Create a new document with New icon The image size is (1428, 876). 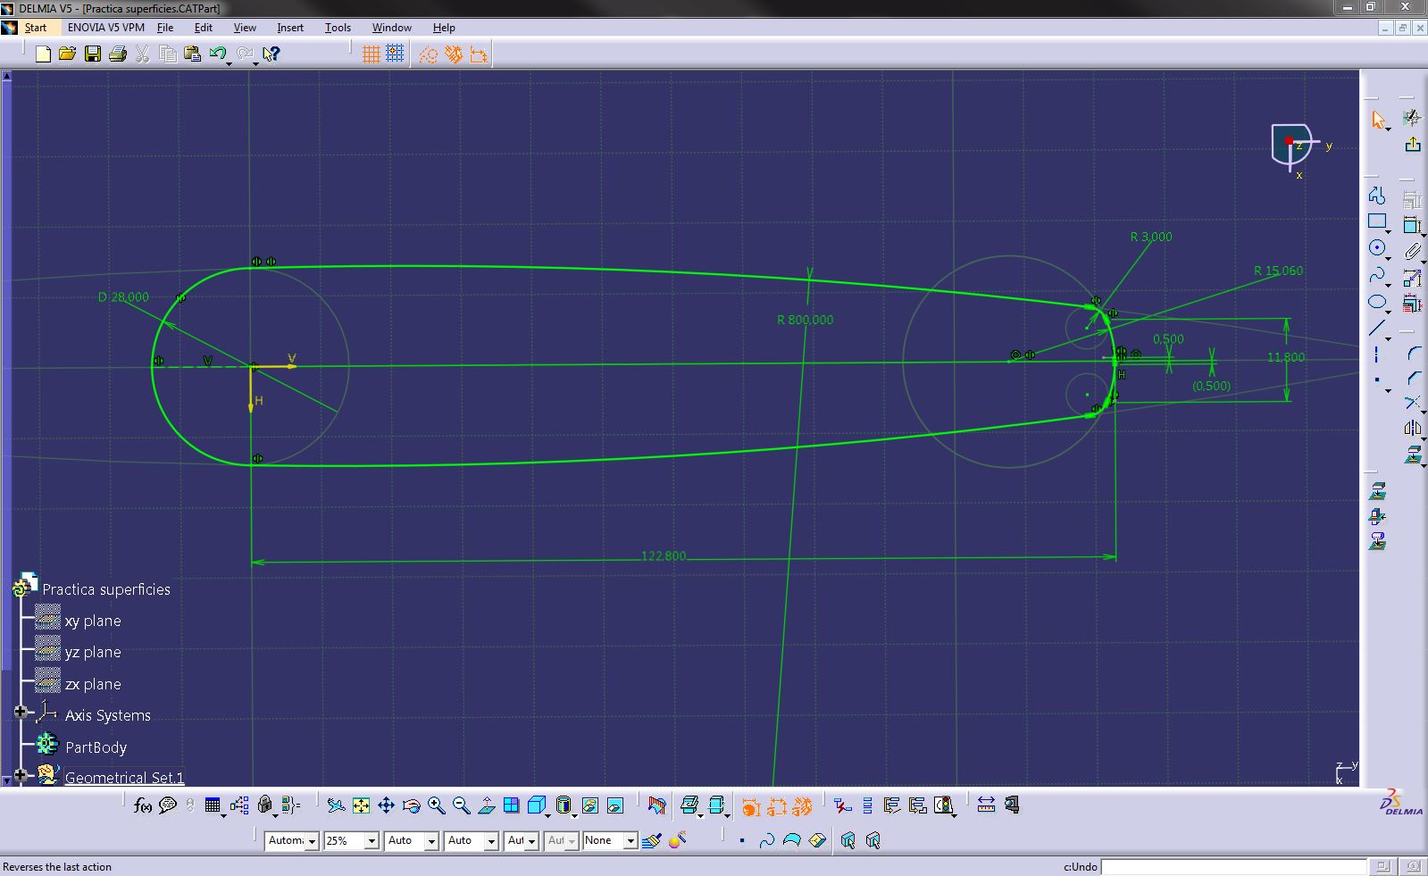[x=43, y=54]
